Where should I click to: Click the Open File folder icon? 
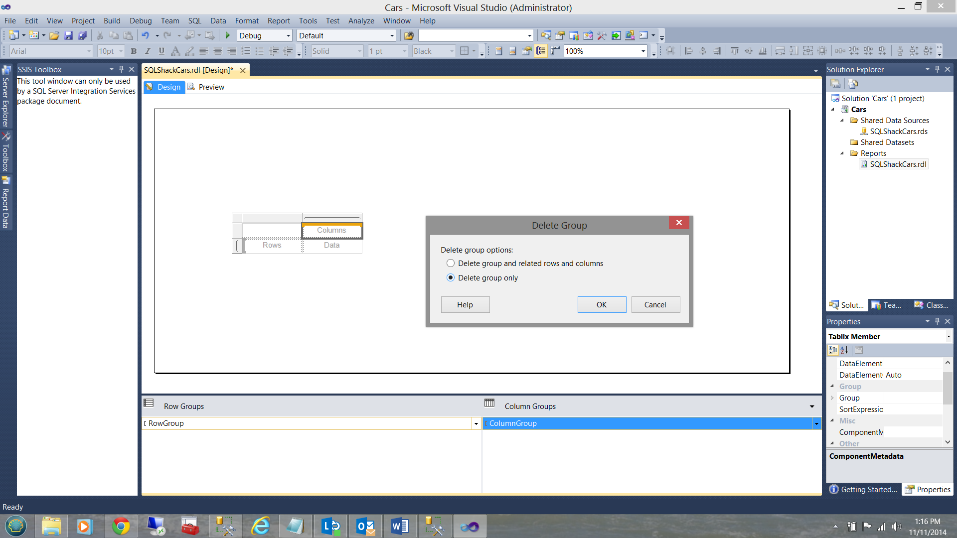coord(54,35)
